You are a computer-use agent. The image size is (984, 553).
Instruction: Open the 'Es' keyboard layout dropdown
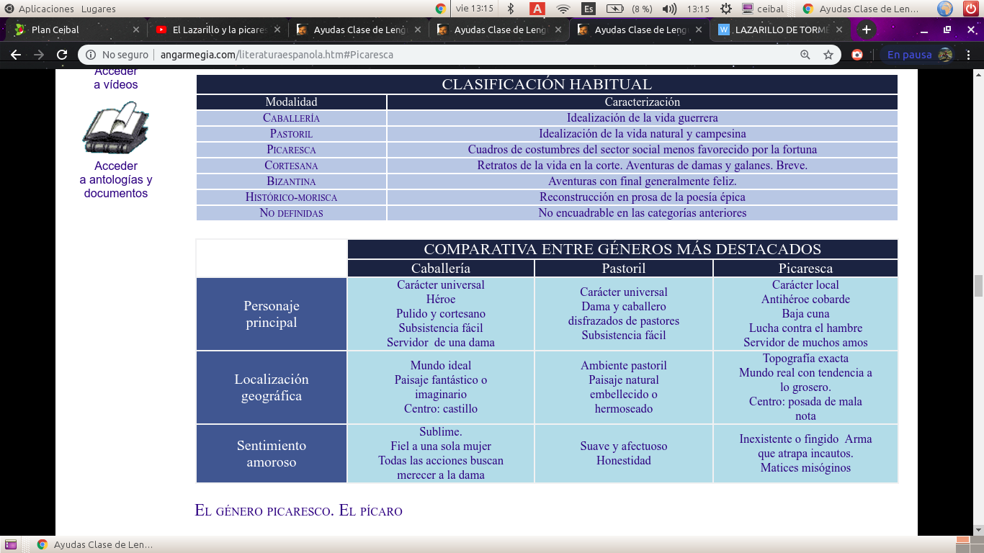click(589, 9)
